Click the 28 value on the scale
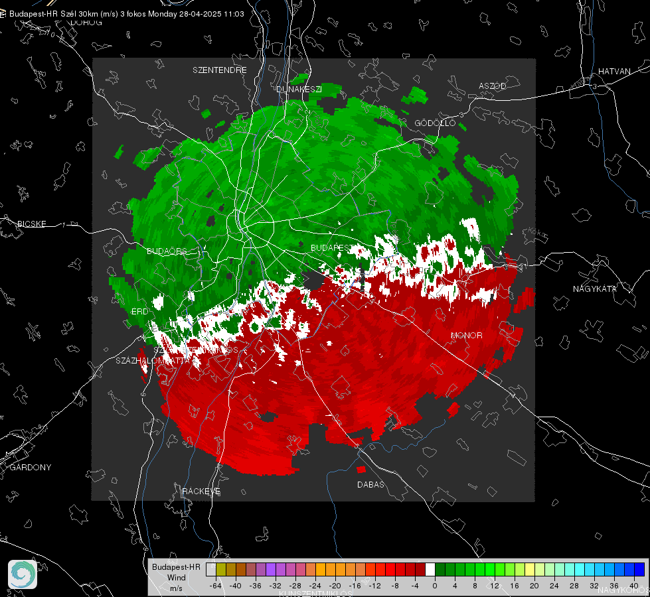This screenshot has width=650, height=597. pos(574,586)
